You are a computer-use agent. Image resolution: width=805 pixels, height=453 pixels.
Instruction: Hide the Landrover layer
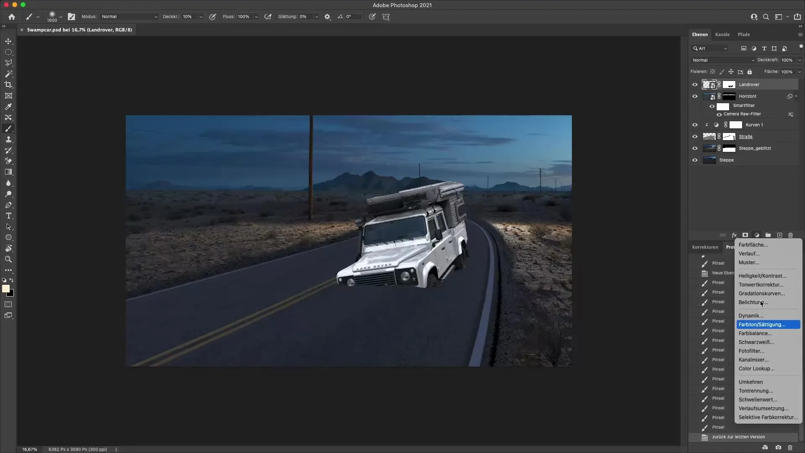pyautogui.click(x=695, y=85)
